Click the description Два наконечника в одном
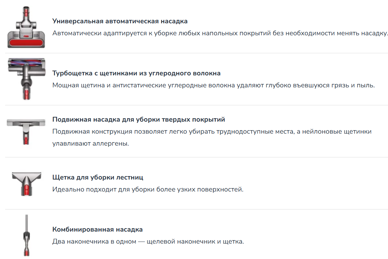388x259 pixels. click(148, 242)
